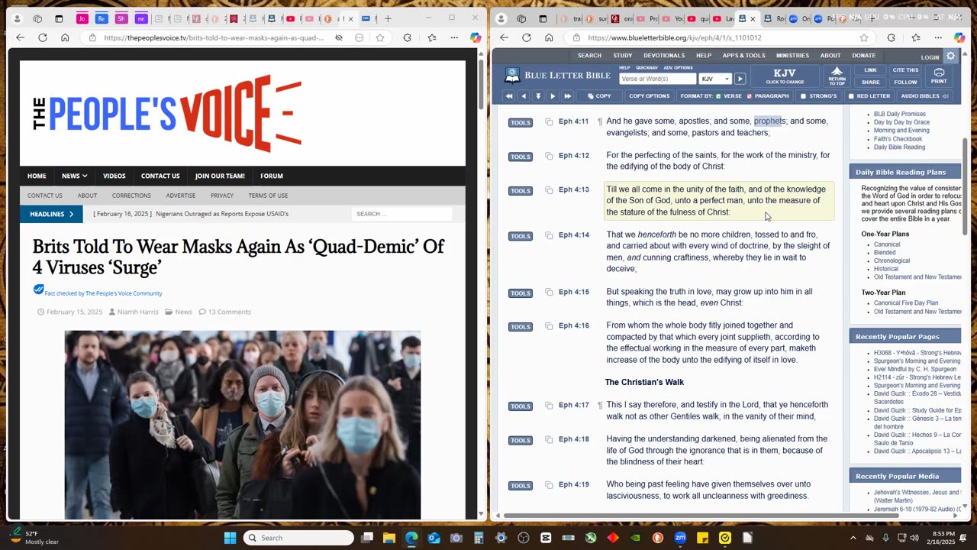Viewport: 977px width, 550px height.
Task: Go to the next verse in Blue Letter Bible
Action: click(x=553, y=96)
